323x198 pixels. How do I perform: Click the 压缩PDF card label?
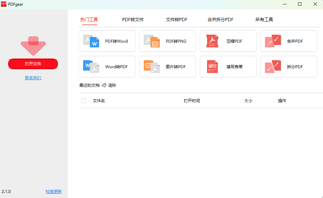(x=234, y=41)
